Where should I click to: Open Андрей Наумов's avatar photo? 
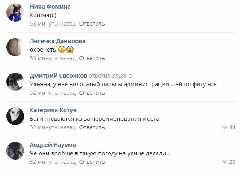click(x=15, y=151)
